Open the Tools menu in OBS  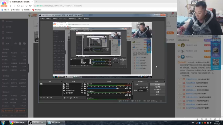tap(80, 19)
